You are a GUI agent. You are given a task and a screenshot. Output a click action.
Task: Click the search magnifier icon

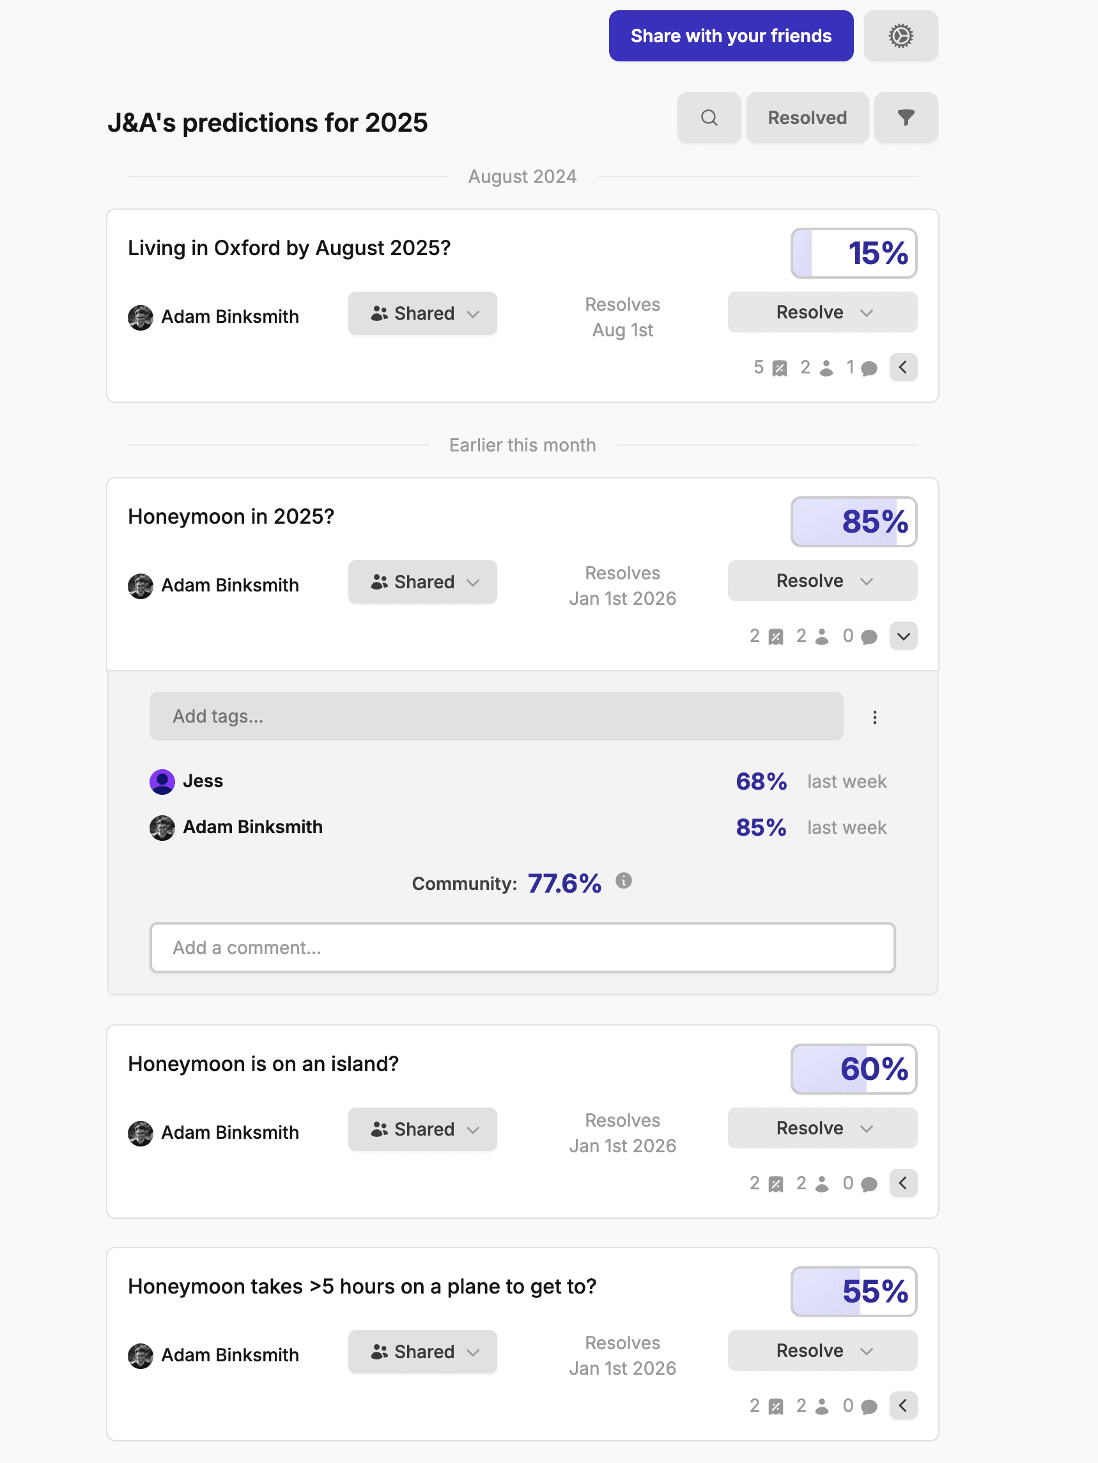[x=709, y=118]
